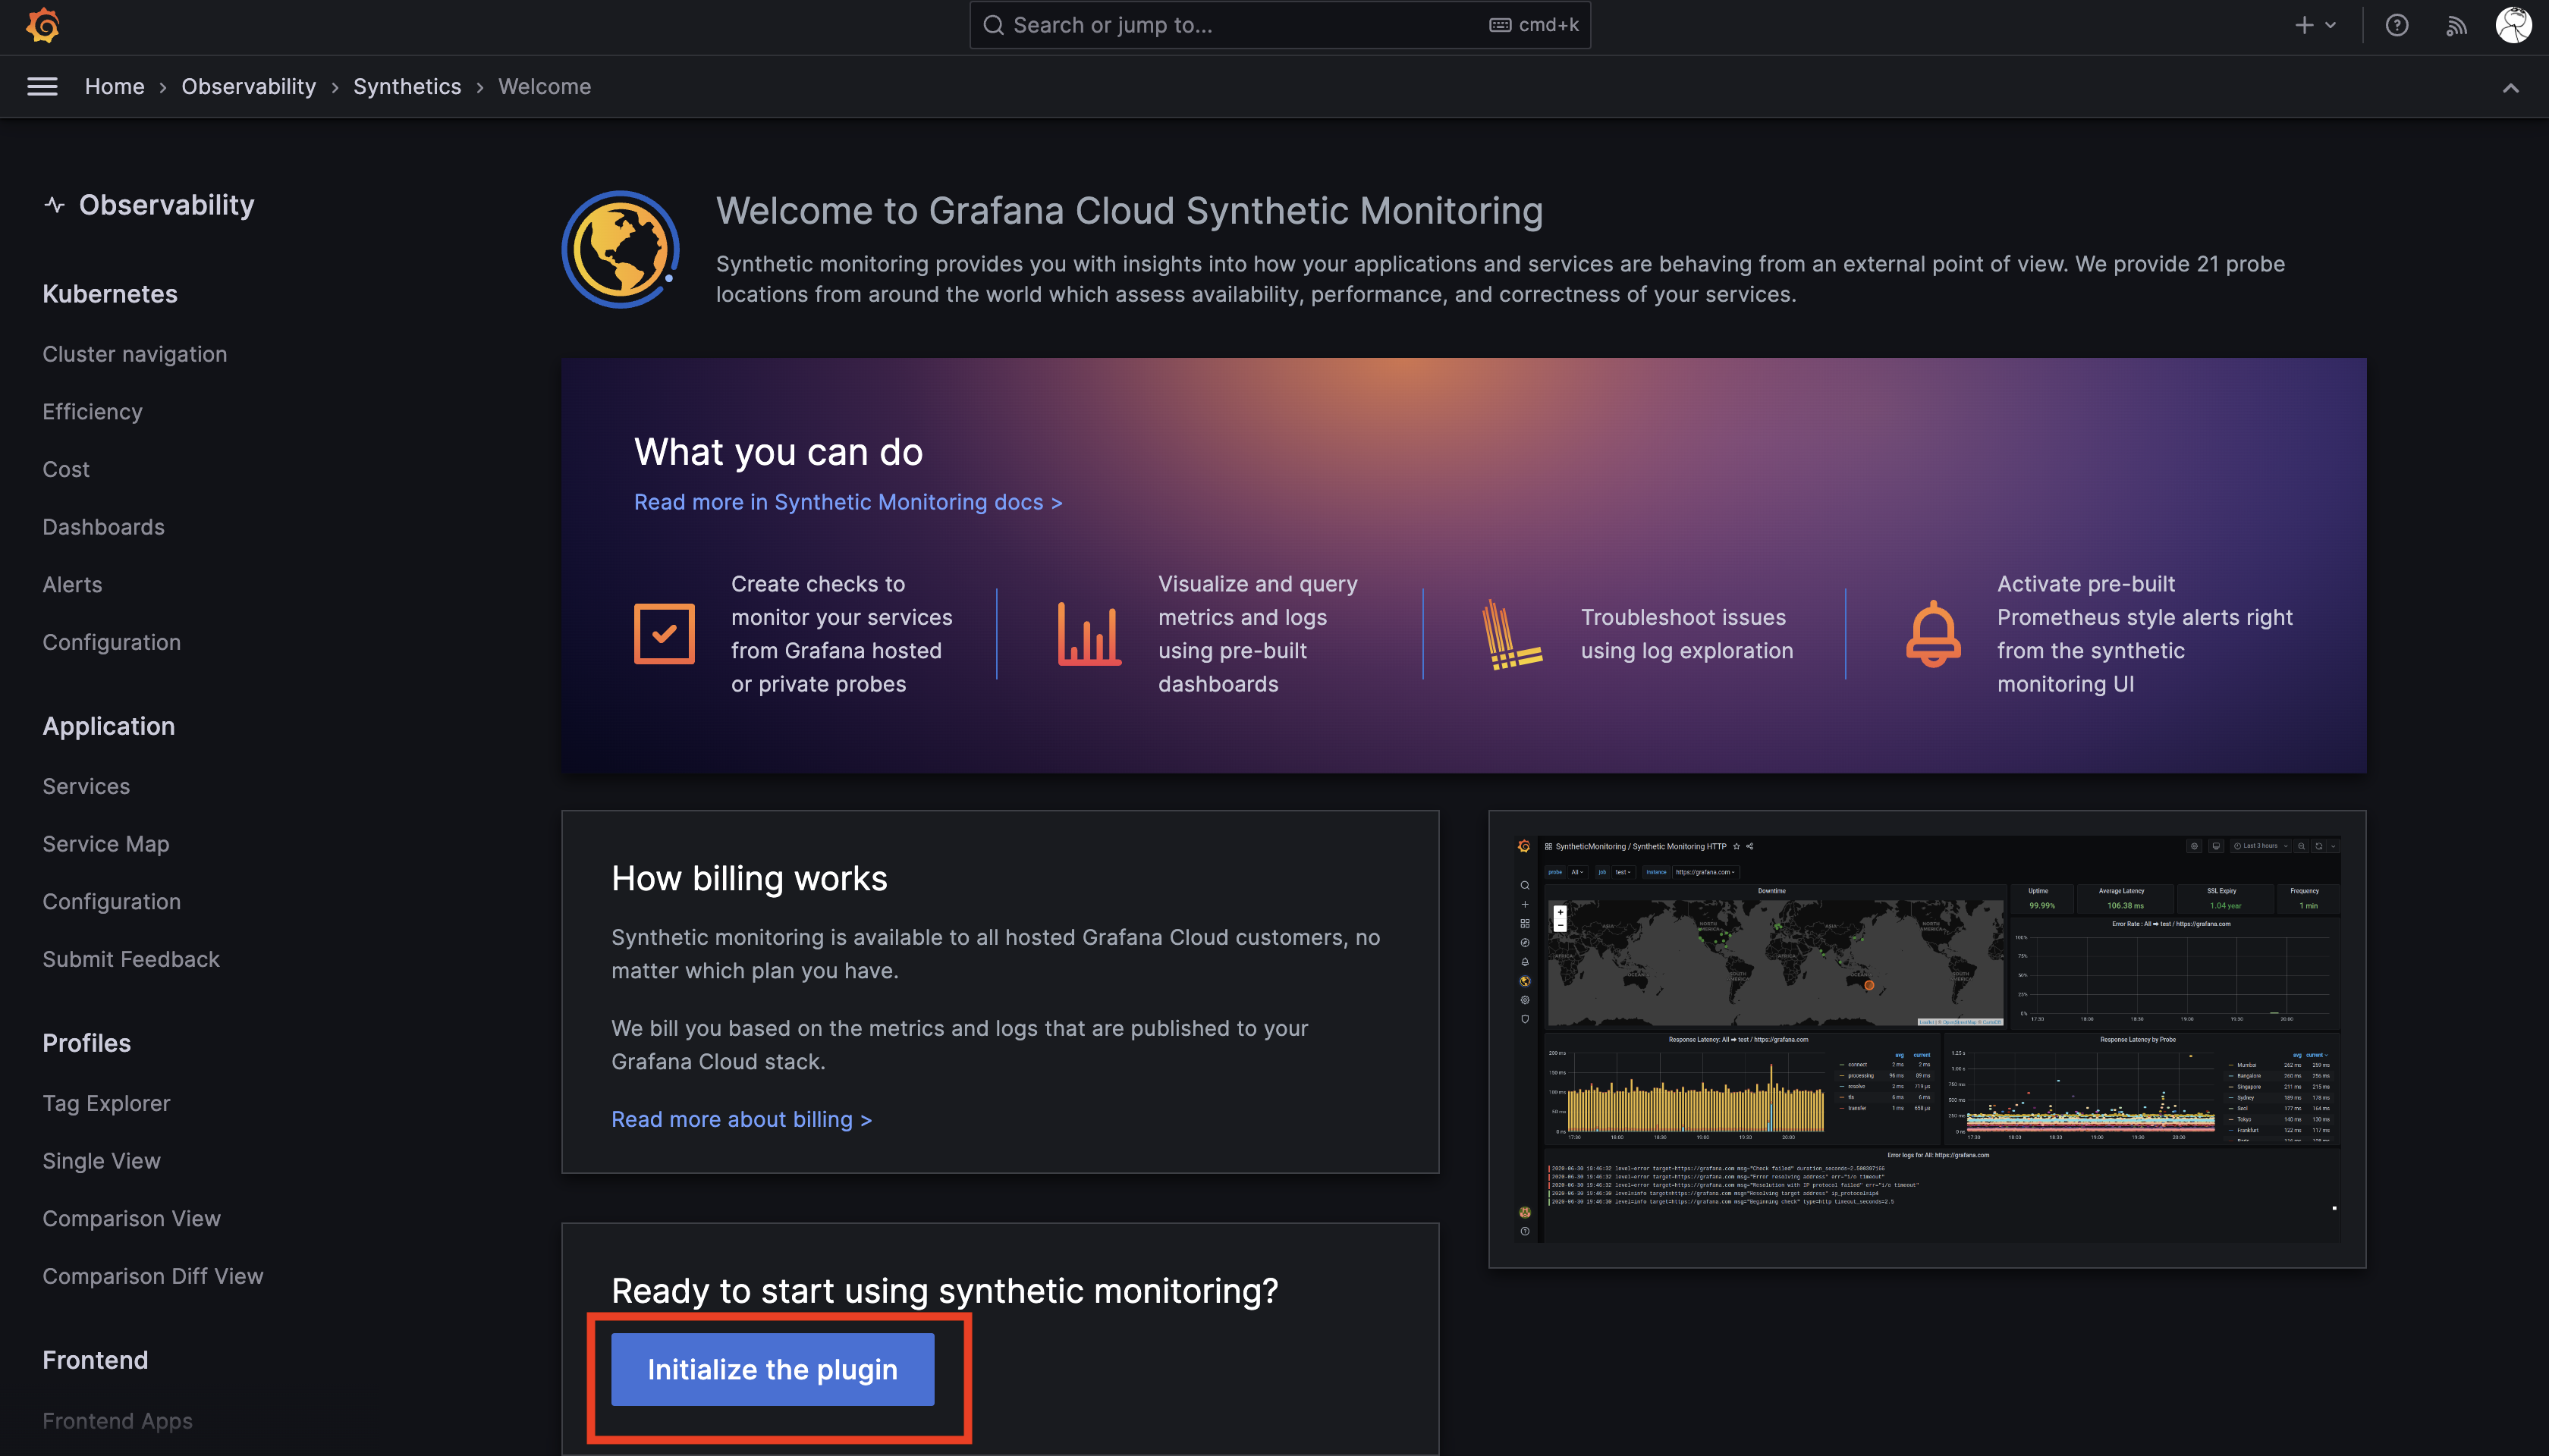The width and height of the screenshot is (2549, 1456).
Task: Expand the plus New dropdown
Action: [x=2315, y=25]
